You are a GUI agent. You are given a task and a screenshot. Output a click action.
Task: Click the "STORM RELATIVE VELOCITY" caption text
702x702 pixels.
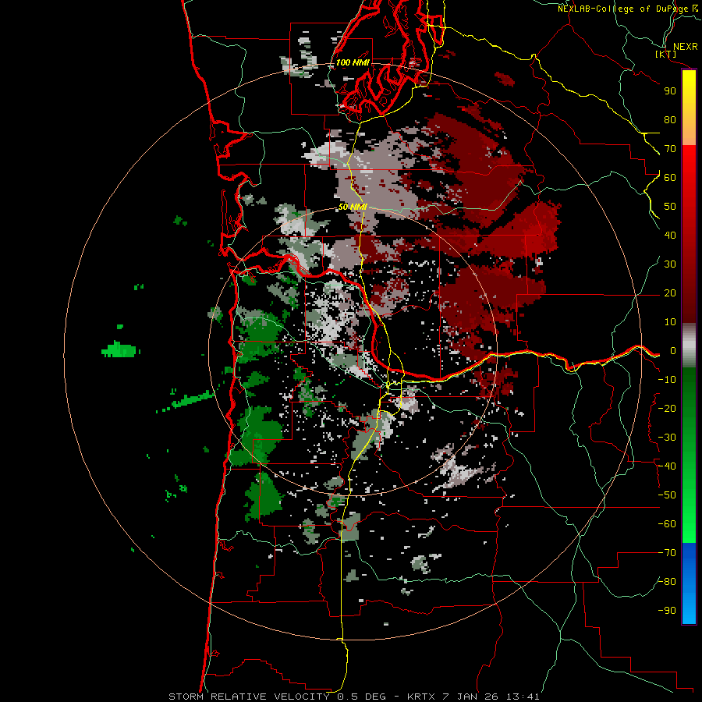pyautogui.click(x=249, y=697)
